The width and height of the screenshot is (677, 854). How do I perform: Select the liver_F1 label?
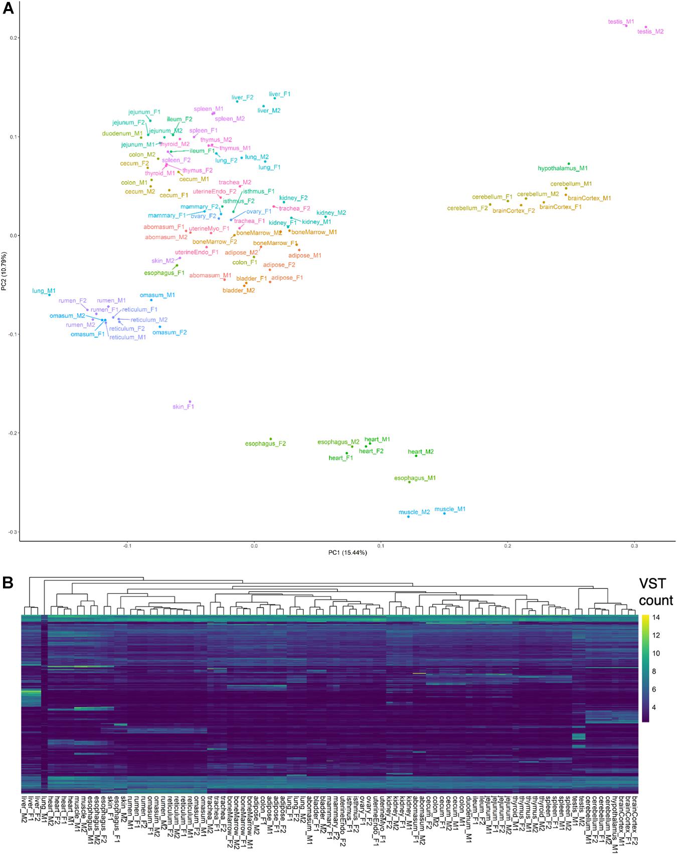279,94
